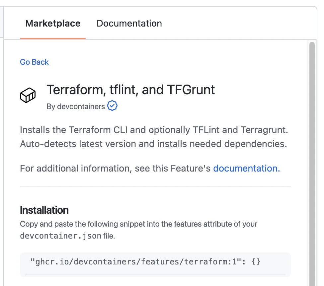
Task: Switch to the Documentation tab
Action: (129, 23)
